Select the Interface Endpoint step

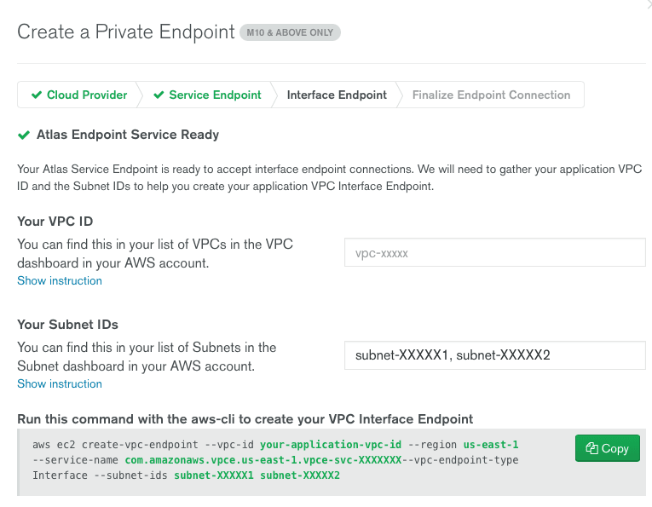(x=337, y=95)
